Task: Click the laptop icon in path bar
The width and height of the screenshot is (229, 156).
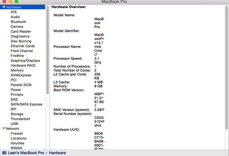Action: [x=4, y=153]
